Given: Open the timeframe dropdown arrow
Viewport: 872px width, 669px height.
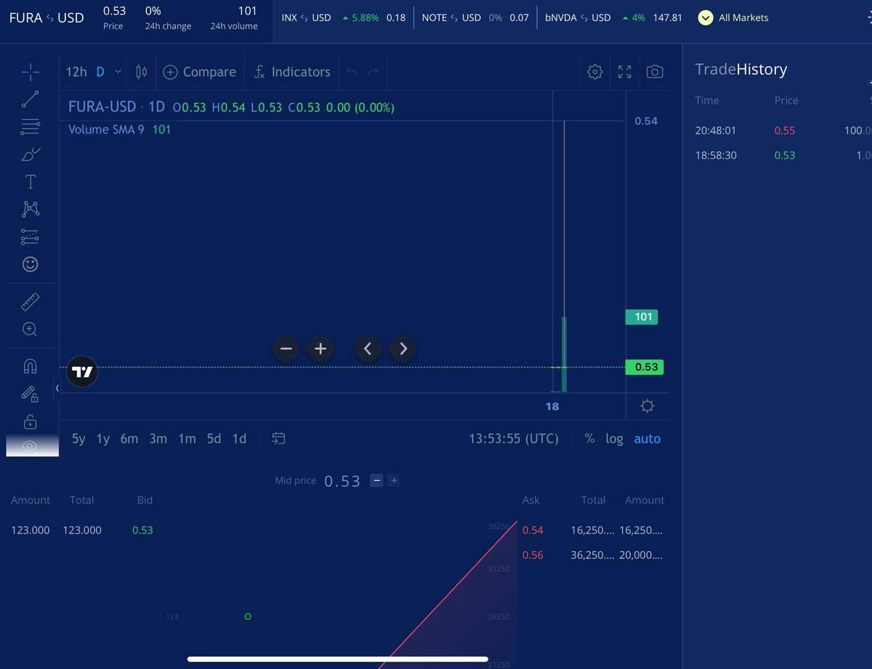Looking at the screenshot, I should 118,72.
